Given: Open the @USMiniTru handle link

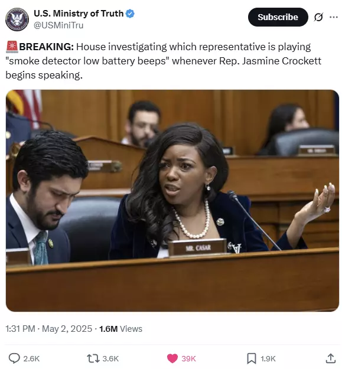Looking at the screenshot, I should coord(58,25).
